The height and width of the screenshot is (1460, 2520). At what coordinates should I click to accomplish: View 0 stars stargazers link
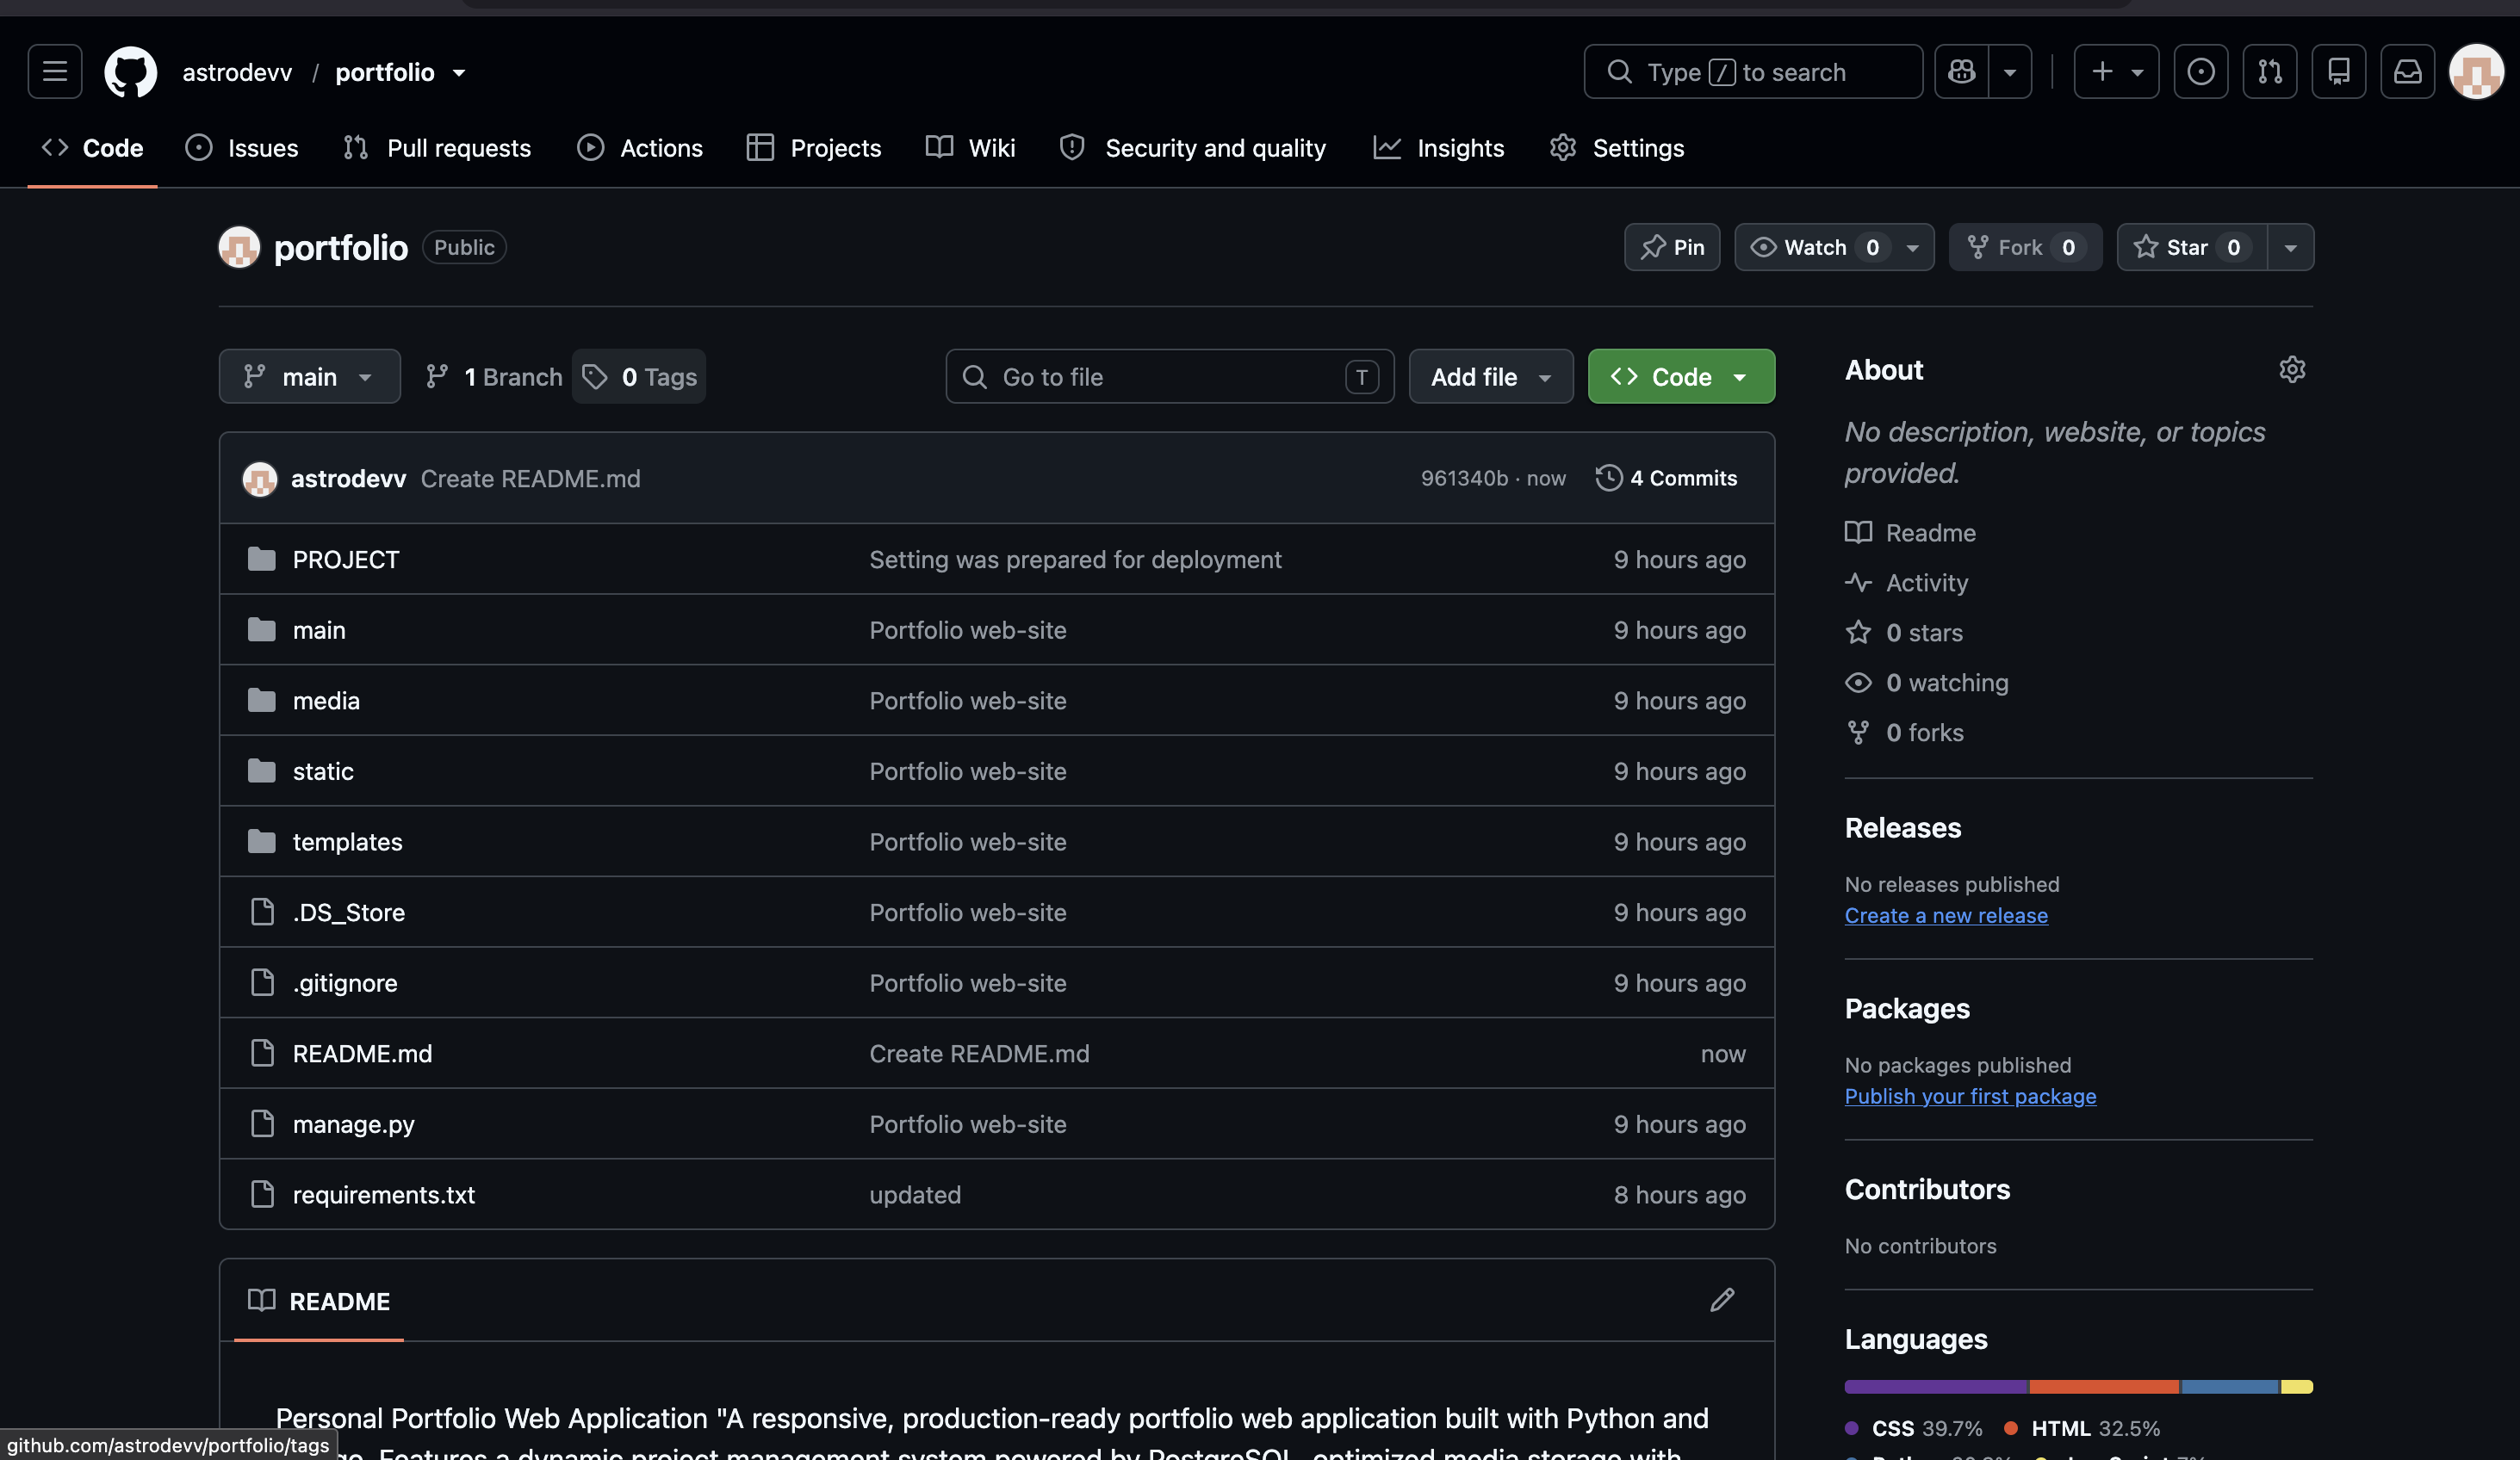point(1904,633)
